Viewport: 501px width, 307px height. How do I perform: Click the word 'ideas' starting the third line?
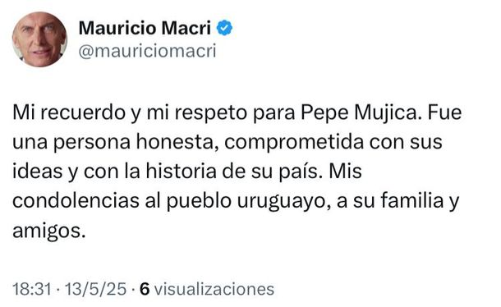[x=38, y=172]
